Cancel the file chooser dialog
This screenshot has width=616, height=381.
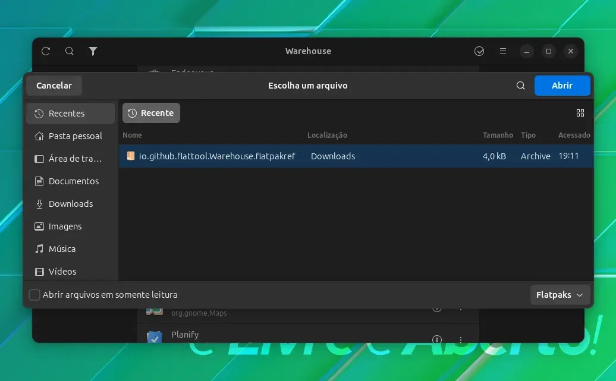(x=54, y=86)
